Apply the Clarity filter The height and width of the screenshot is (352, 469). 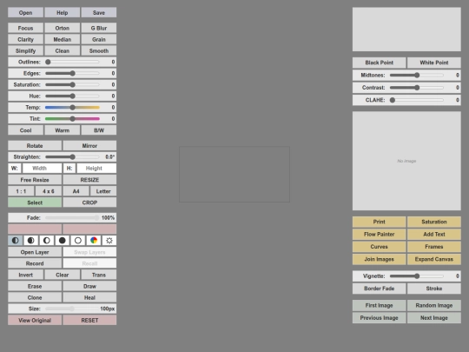pyautogui.click(x=25, y=39)
